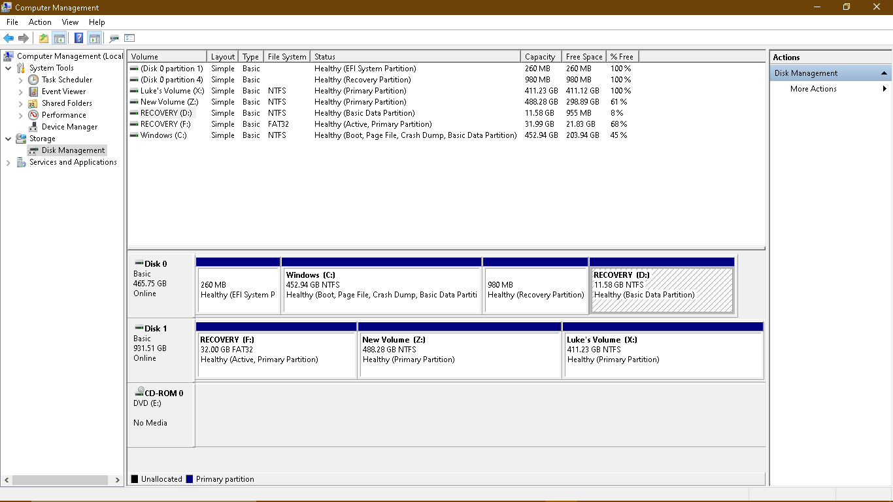Toggle the Show/Hide Action Pane button
This screenshot has height=502, width=893.
94,38
